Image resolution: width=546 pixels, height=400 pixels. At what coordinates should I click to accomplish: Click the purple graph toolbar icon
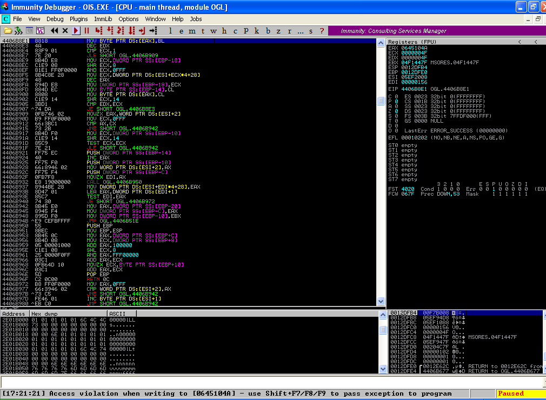pyautogui.click(x=41, y=31)
